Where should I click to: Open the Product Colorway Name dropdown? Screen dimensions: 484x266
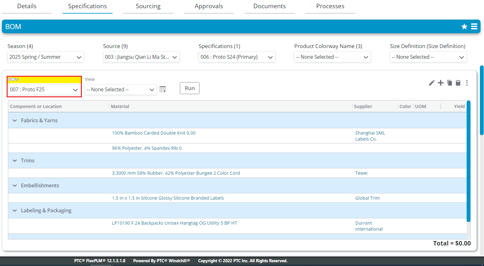click(x=333, y=57)
